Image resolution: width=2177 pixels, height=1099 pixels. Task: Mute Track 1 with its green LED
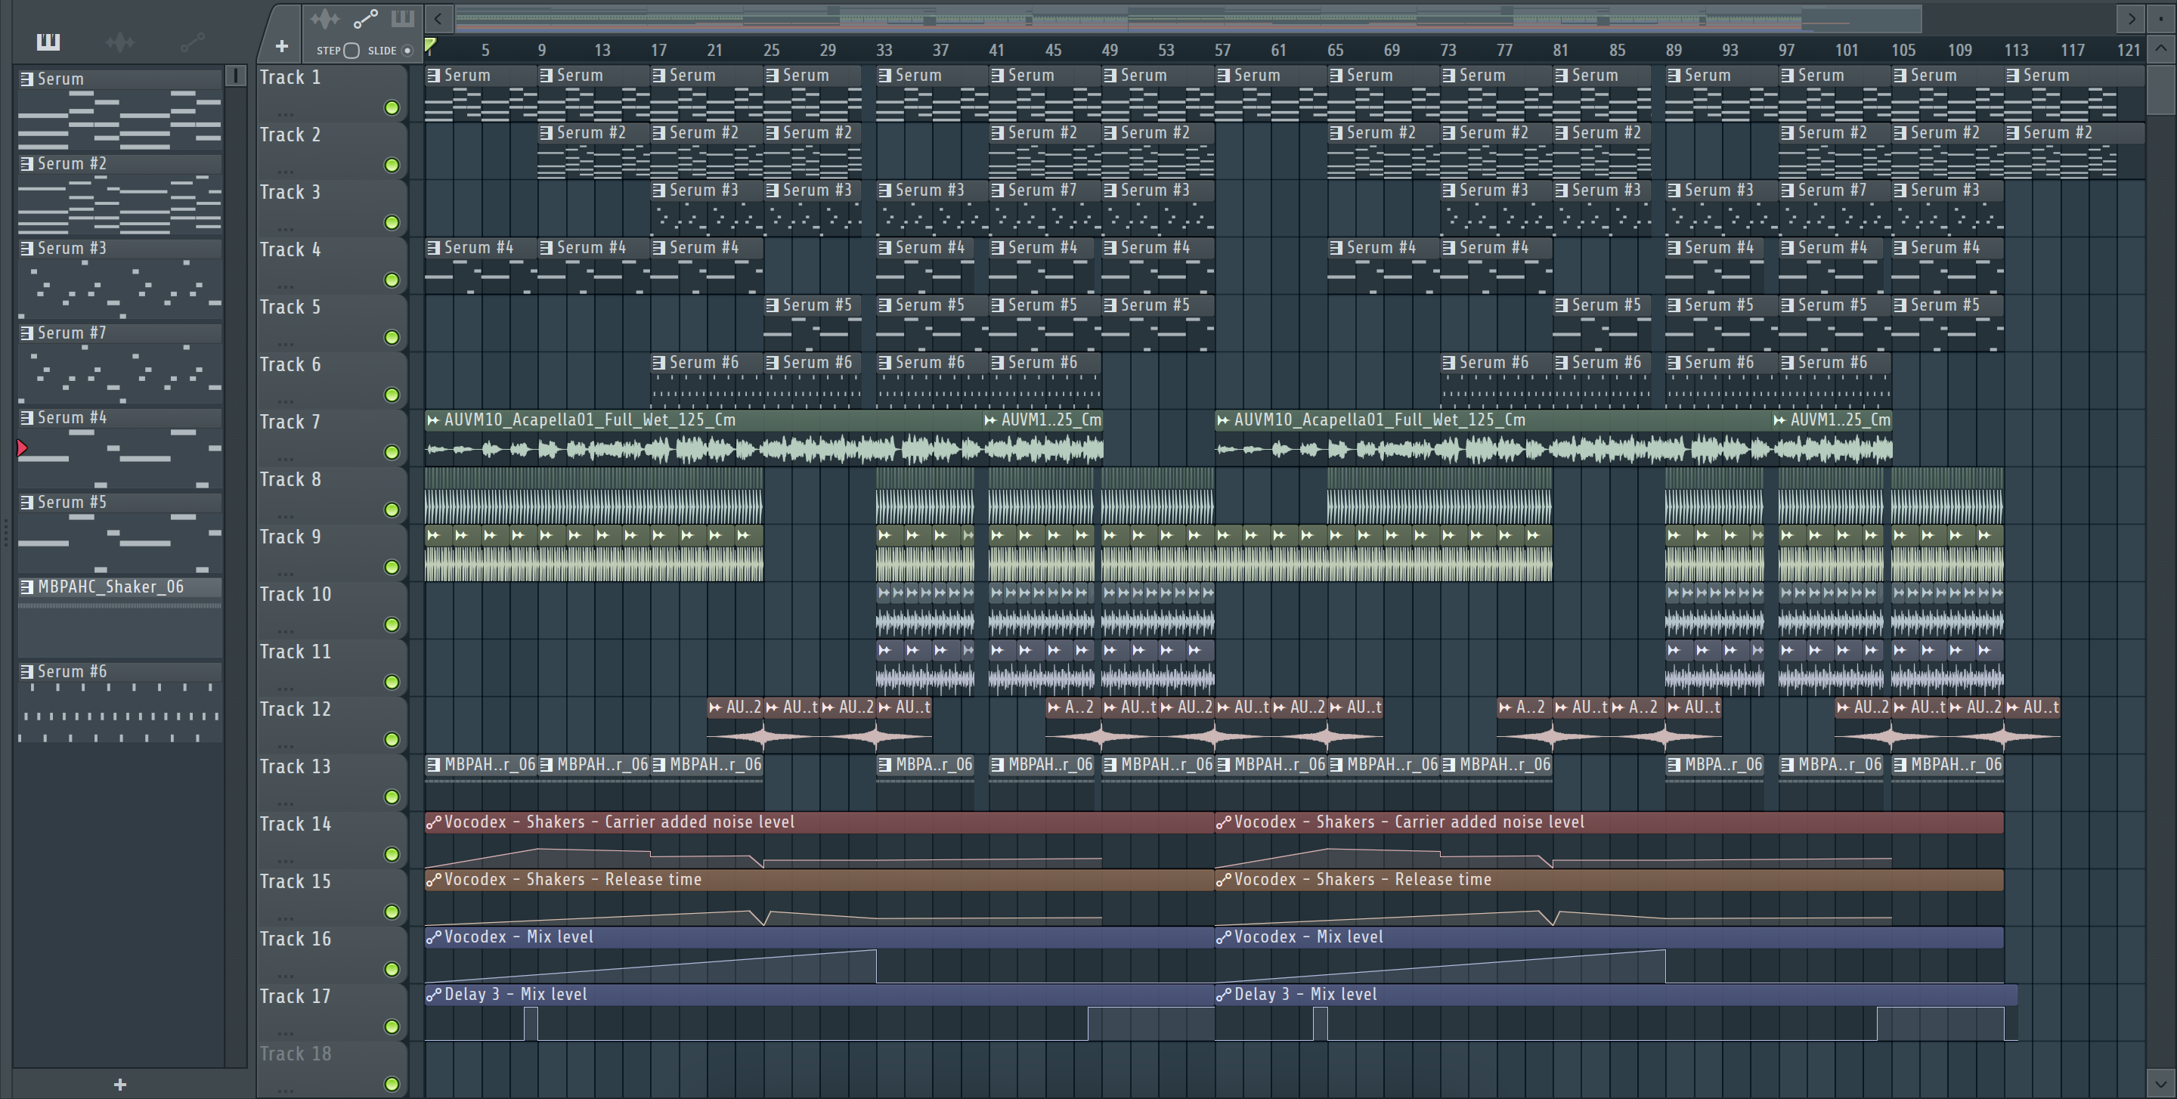click(392, 107)
